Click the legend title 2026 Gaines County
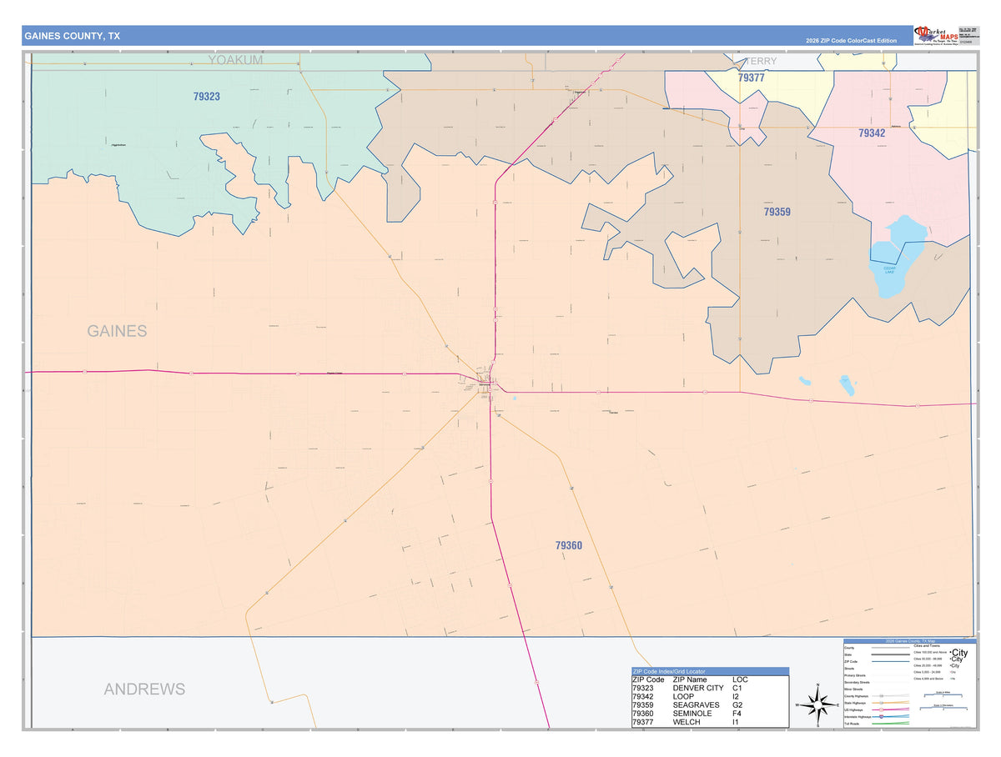 [910, 641]
